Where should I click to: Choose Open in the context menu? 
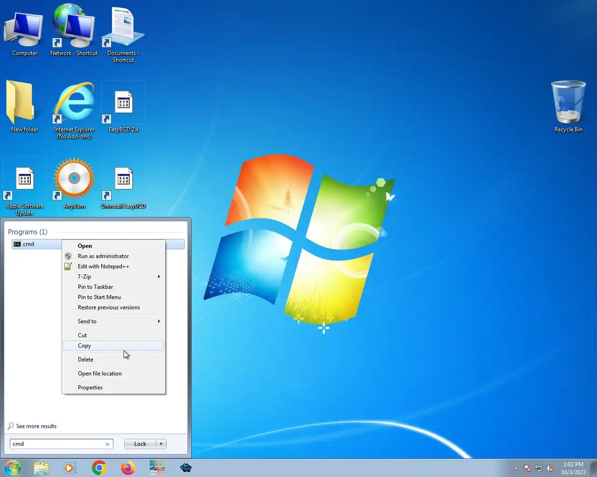(x=114, y=246)
